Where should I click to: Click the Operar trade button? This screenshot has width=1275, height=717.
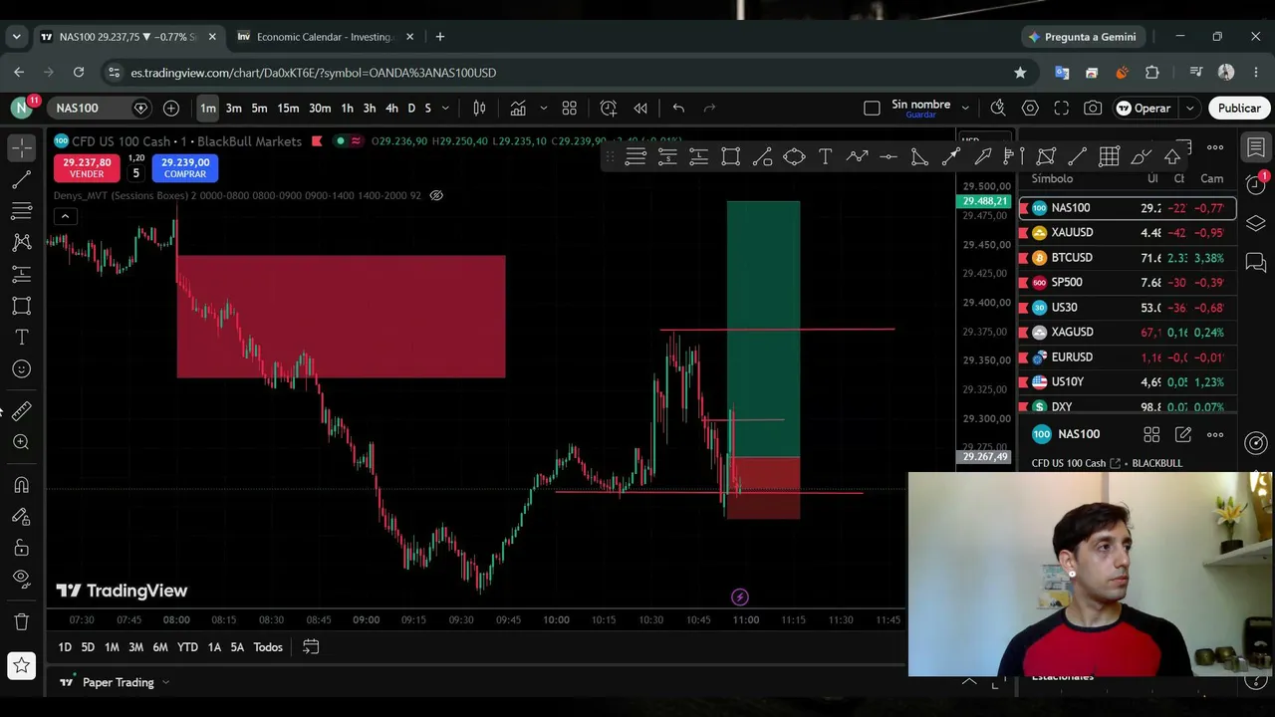click(1145, 108)
